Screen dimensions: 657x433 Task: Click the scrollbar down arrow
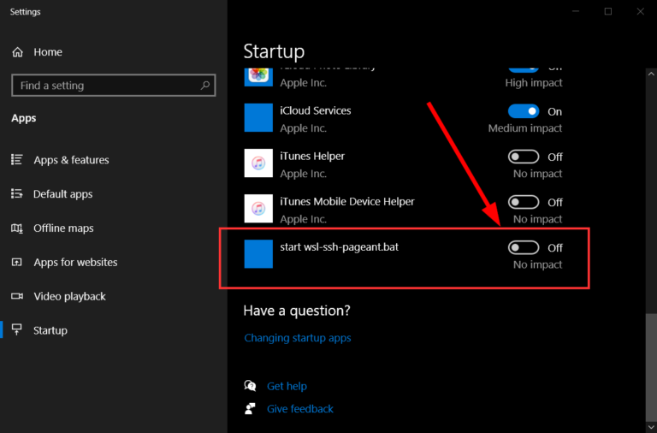651,427
